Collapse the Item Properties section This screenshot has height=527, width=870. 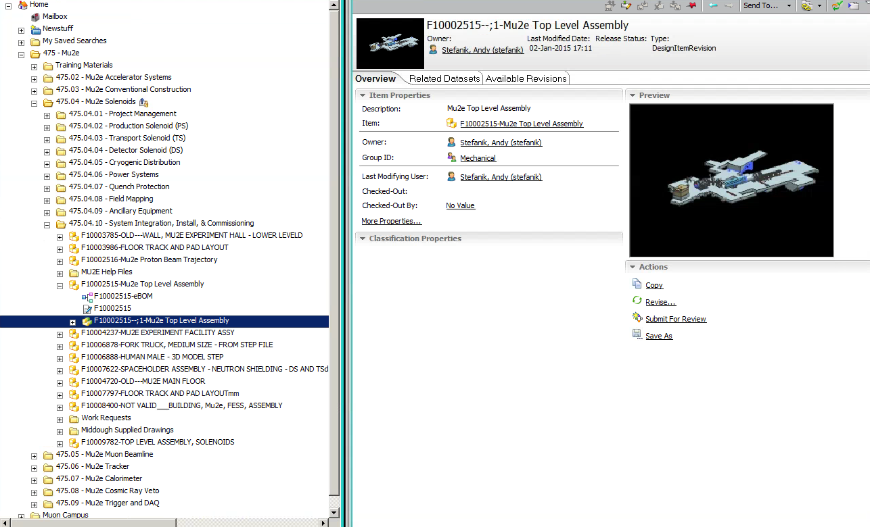click(x=363, y=95)
